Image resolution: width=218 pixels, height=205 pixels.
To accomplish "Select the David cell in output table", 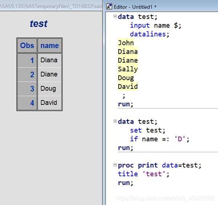I will click(49, 103).
